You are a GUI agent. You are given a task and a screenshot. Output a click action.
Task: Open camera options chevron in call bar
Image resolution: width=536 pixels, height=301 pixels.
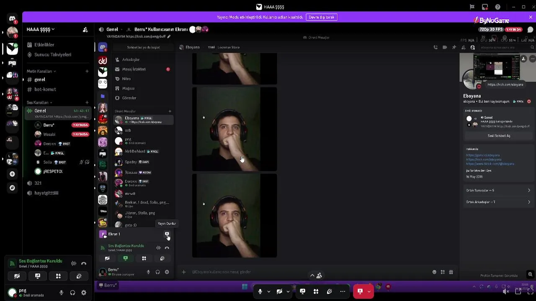point(288,291)
